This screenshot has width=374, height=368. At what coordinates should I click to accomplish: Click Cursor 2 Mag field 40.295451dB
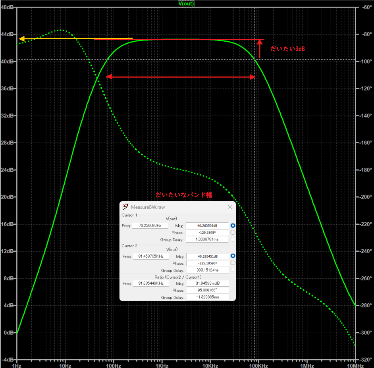coord(208,256)
